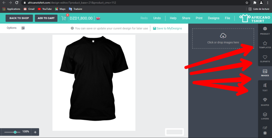Screen dimensions: 272x138
Task: Click the image drop zone area
Action: [x=223, y=38]
